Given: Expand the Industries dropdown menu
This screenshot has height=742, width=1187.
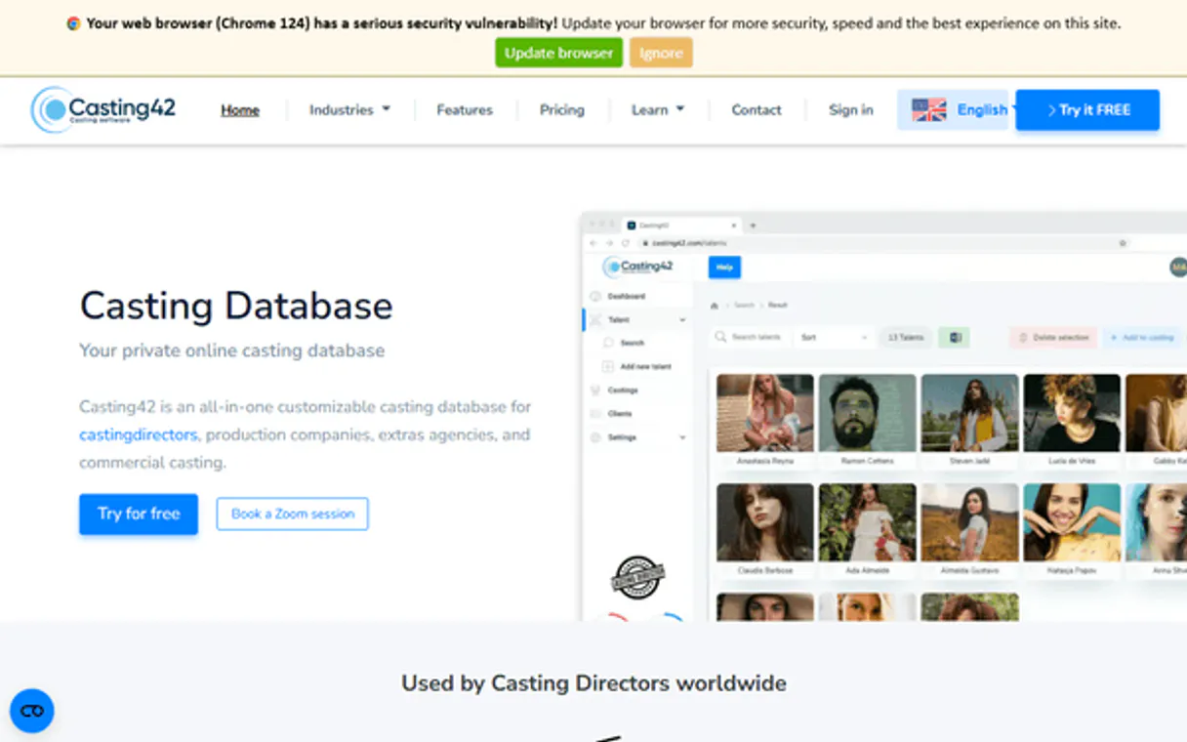Looking at the screenshot, I should pos(349,109).
